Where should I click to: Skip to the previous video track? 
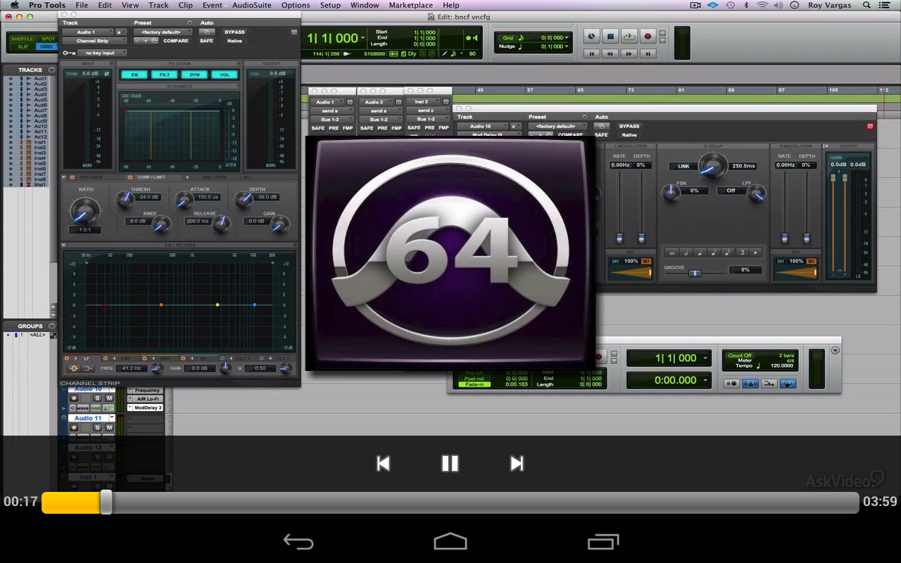tap(383, 463)
